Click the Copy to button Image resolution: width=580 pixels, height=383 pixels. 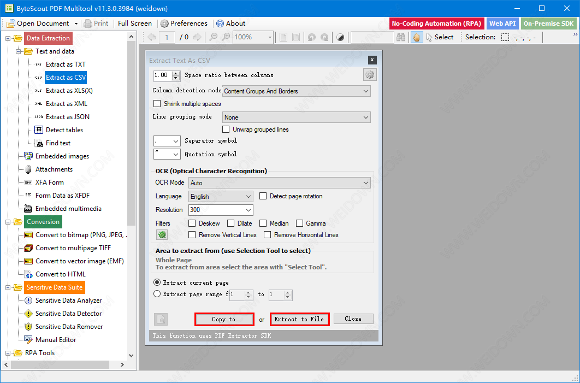(x=224, y=319)
